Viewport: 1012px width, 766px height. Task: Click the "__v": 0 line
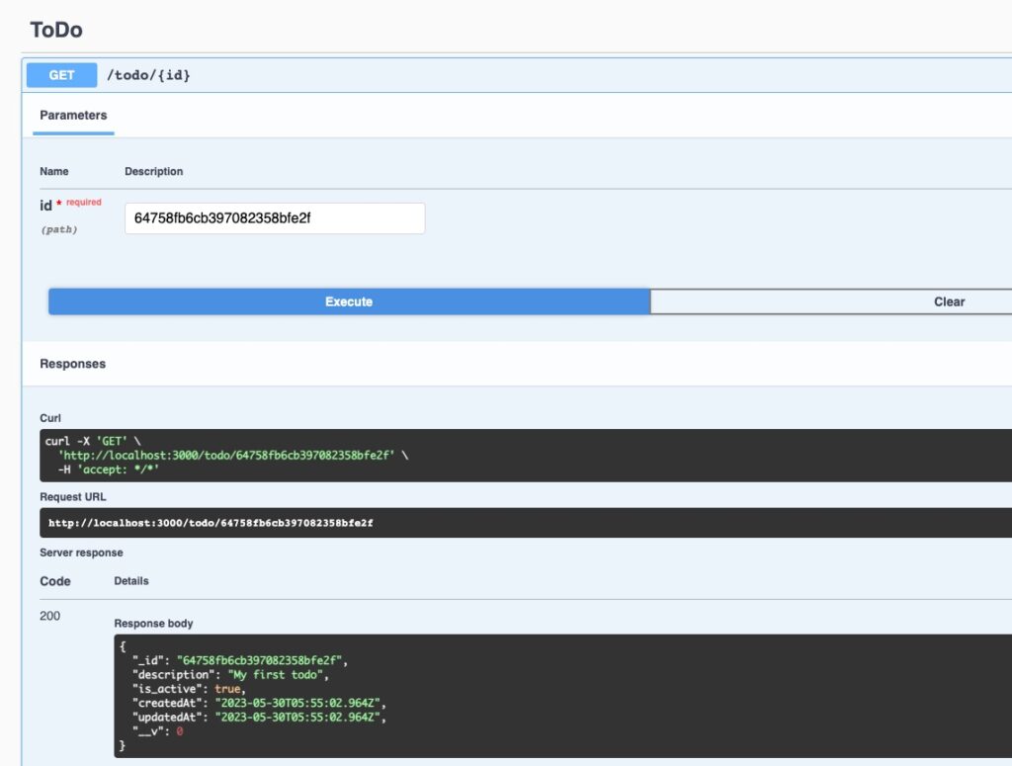click(158, 731)
